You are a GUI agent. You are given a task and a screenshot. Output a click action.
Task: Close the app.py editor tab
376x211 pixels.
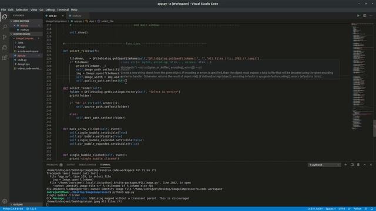[63, 16]
